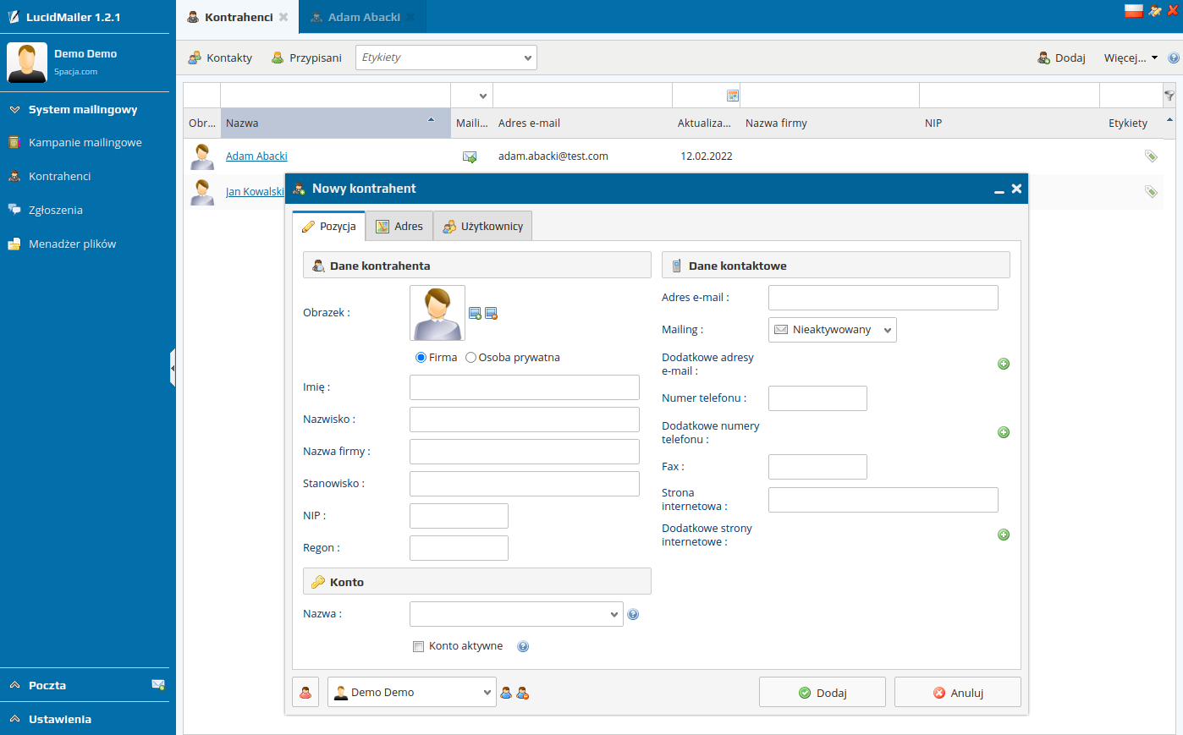The image size is (1183, 735).
Task: Collapse the left sidebar with the handle
Action: [x=173, y=368]
